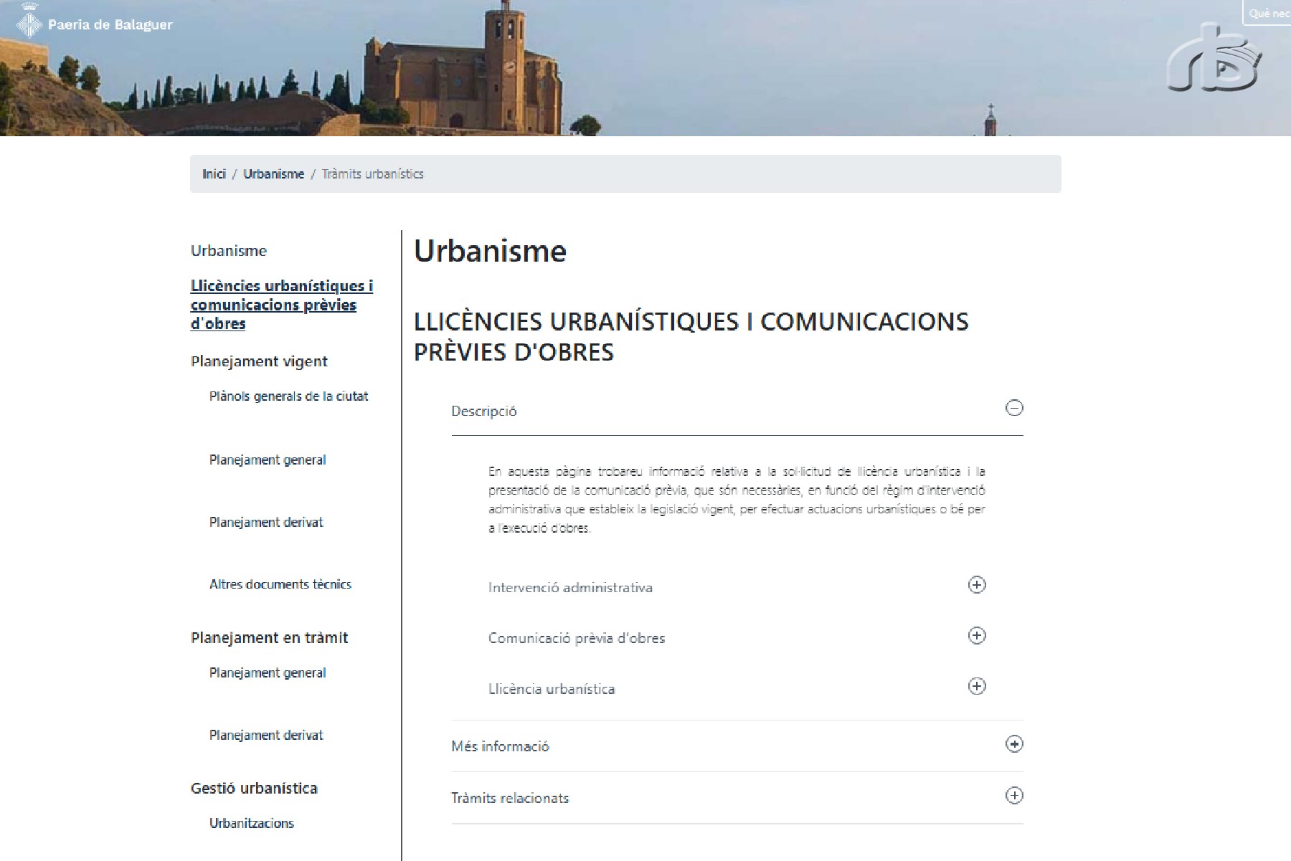Go to Inici in the breadcrumb

tap(214, 174)
